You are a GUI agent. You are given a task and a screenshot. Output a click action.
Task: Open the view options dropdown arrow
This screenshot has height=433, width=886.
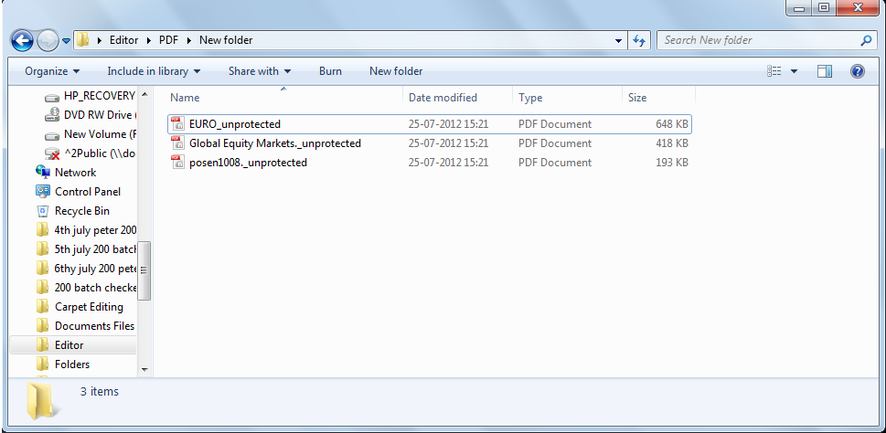(794, 71)
